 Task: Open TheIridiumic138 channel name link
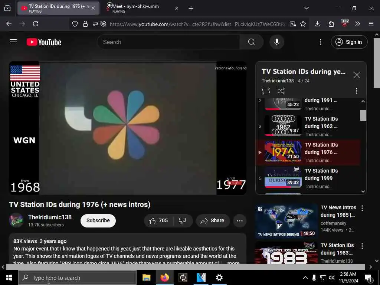[x=50, y=217]
